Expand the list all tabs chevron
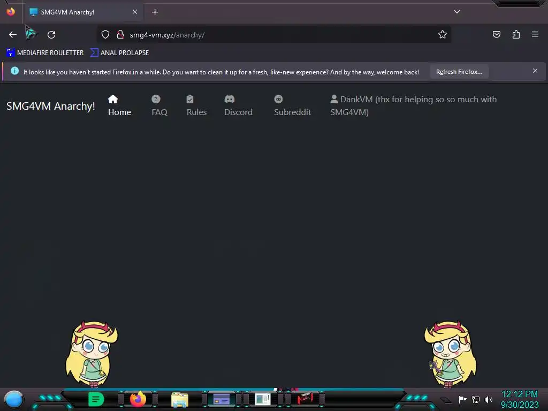 (x=457, y=12)
